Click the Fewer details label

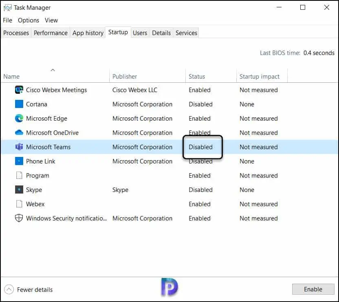pos(35,290)
